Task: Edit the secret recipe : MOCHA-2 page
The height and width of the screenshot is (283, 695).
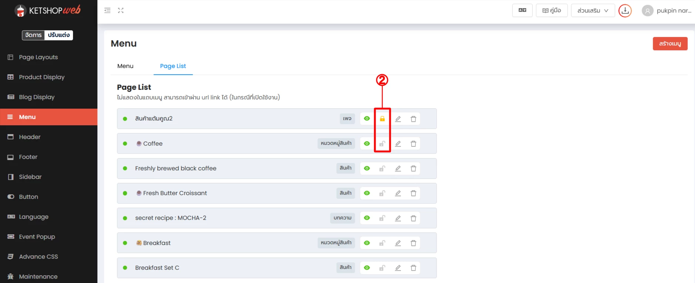Action: 398,218
